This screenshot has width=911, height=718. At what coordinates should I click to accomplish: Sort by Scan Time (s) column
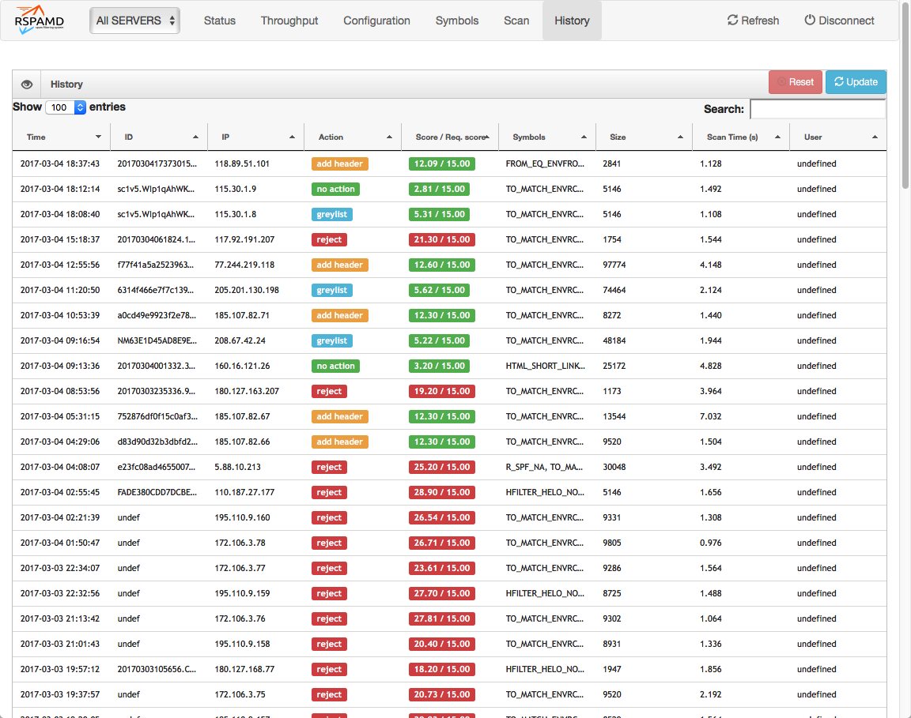(x=741, y=137)
